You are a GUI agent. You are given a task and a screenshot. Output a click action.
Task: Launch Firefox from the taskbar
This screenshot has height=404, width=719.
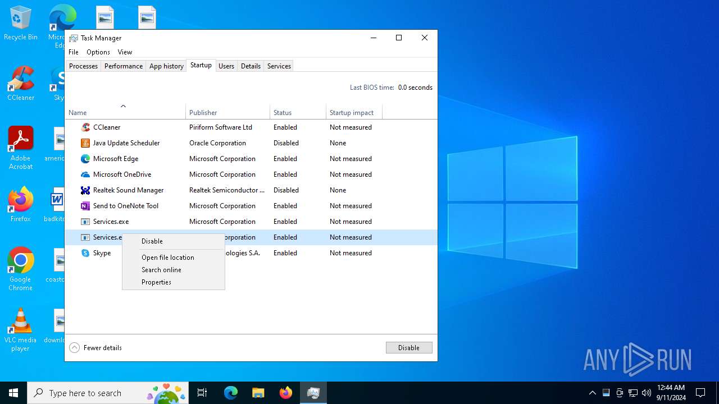click(286, 393)
